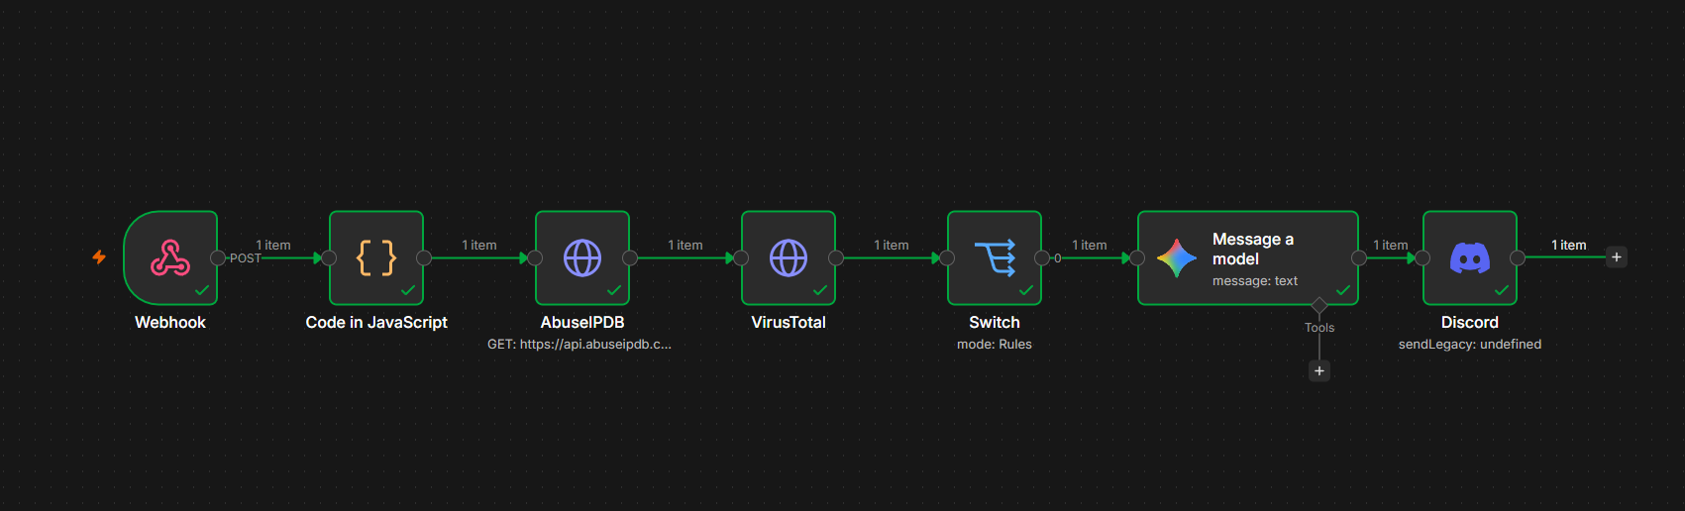Open the AbuseIPDB HTTP request node

coord(582,257)
